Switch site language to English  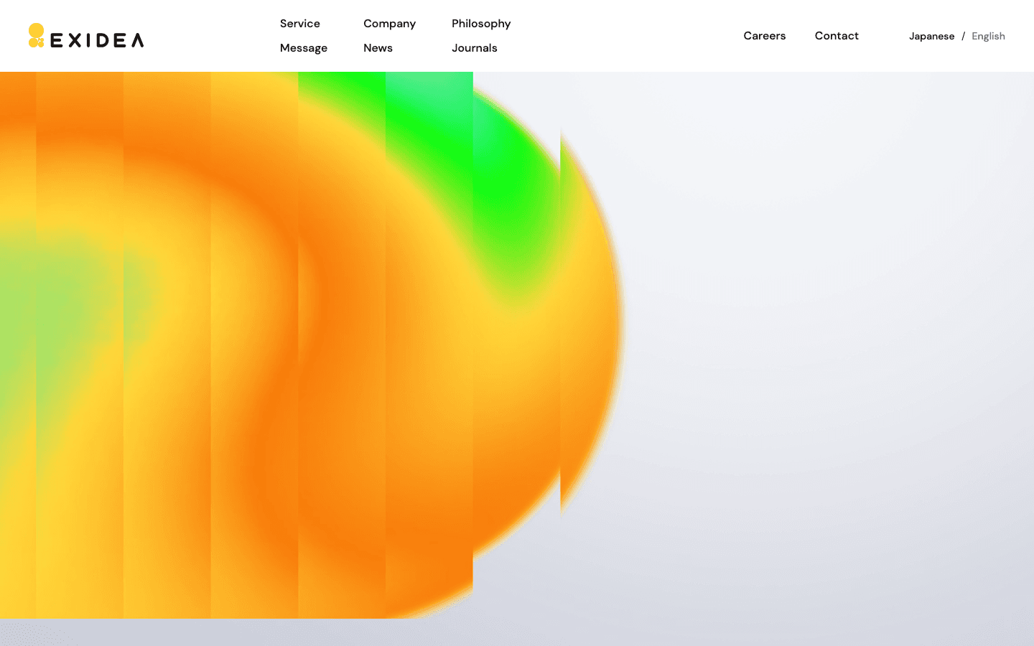point(988,37)
